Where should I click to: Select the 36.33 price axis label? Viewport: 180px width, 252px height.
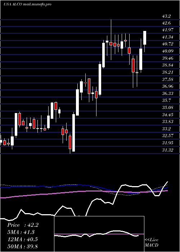[168, 94]
